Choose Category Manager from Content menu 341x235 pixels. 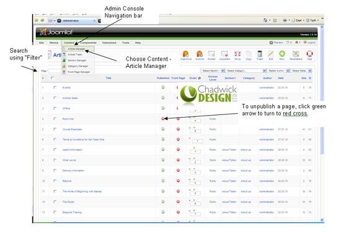coord(78,66)
